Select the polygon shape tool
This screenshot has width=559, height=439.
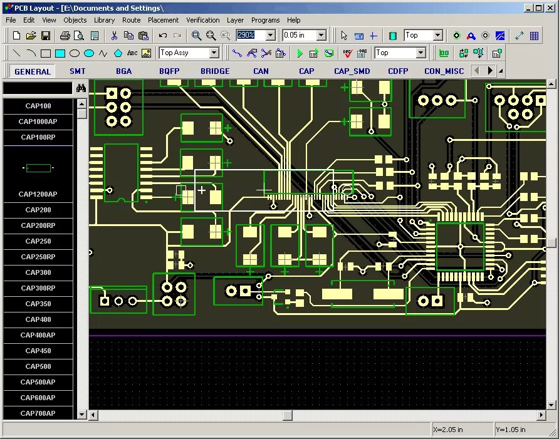coord(118,53)
